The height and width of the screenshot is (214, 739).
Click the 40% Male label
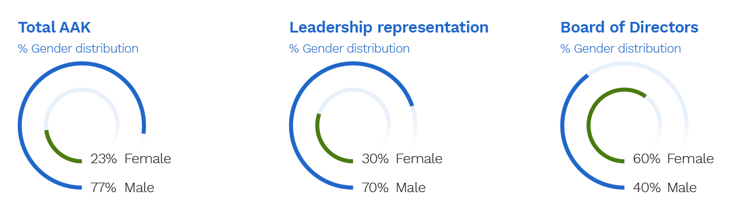coord(665,188)
